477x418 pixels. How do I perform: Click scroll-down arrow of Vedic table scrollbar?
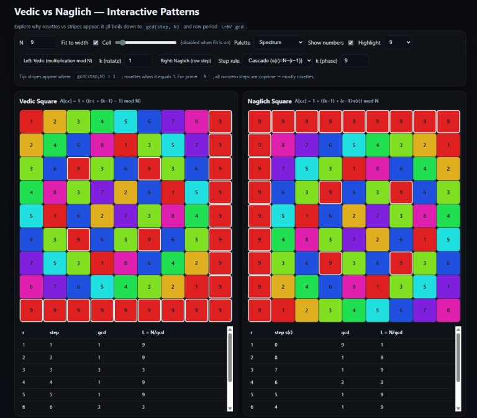tap(230, 408)
